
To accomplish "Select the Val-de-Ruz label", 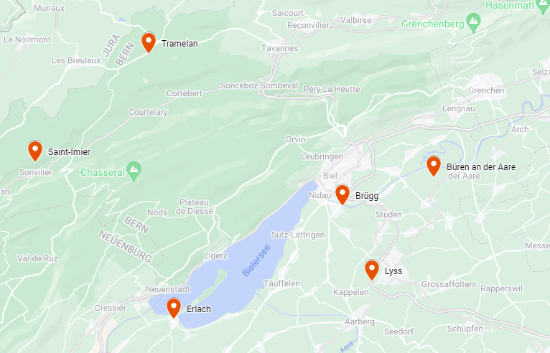I will [x=37, y=258].
